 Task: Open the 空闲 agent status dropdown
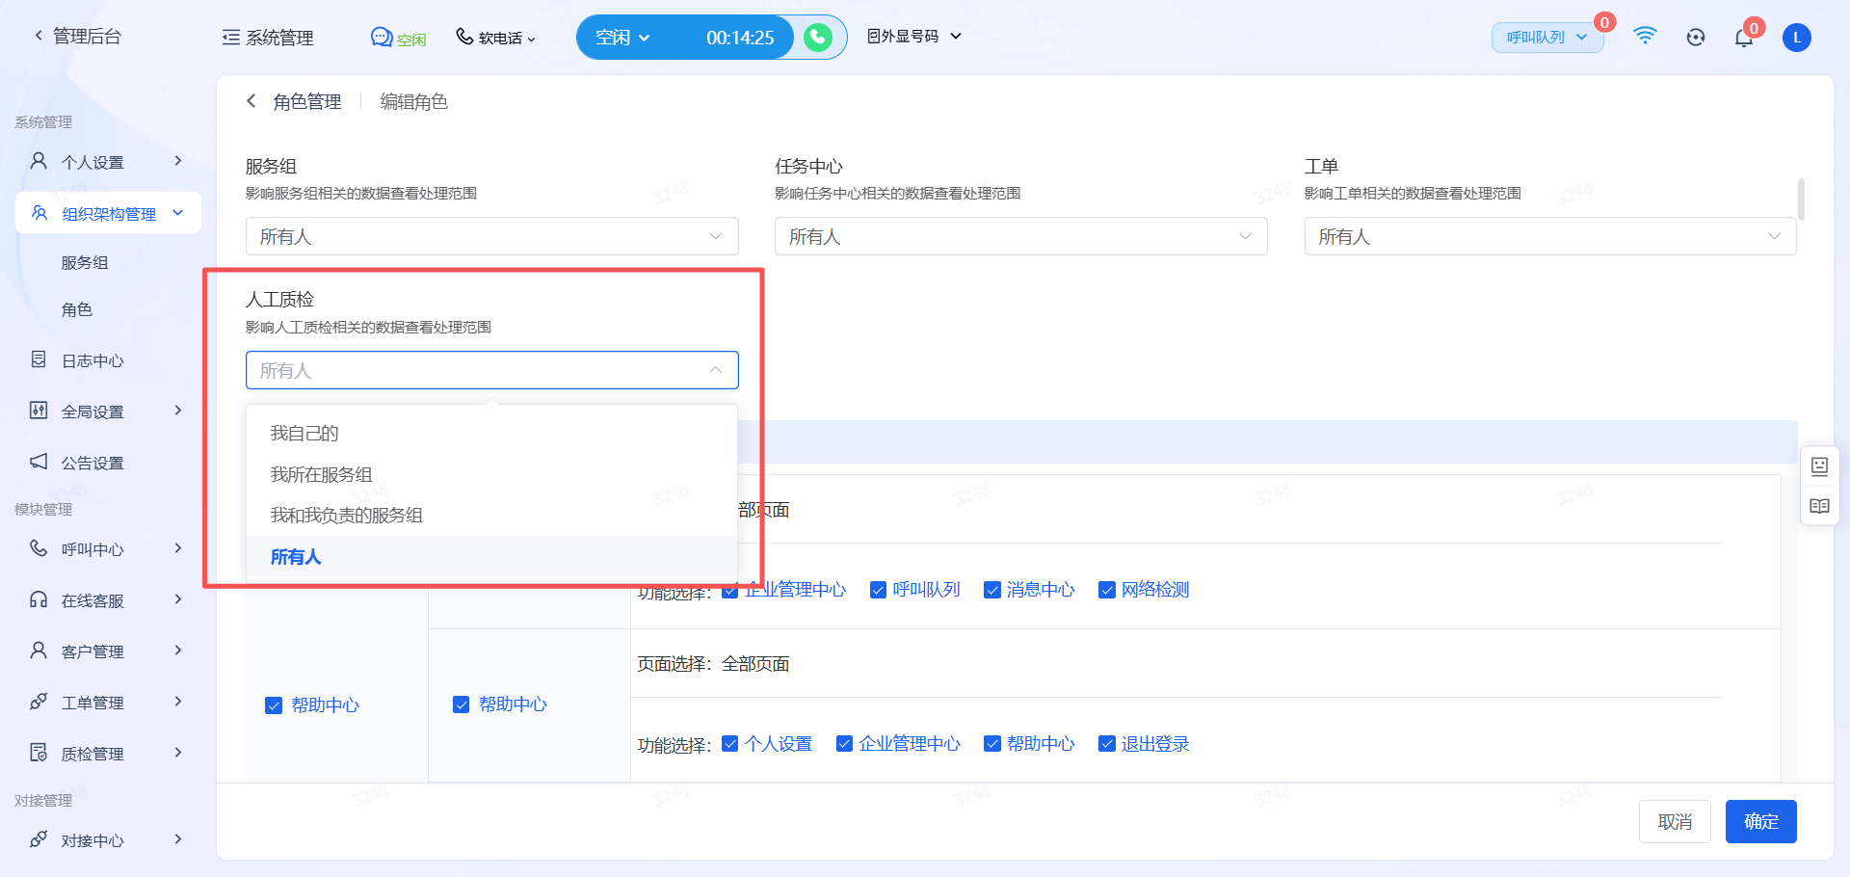tap(623, 38)
